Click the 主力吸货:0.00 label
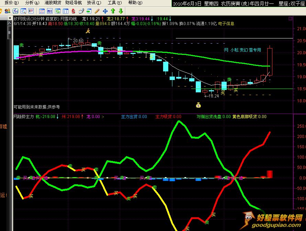Image resolution: width=306 pixels, height=231 pixels. [168, 117]
